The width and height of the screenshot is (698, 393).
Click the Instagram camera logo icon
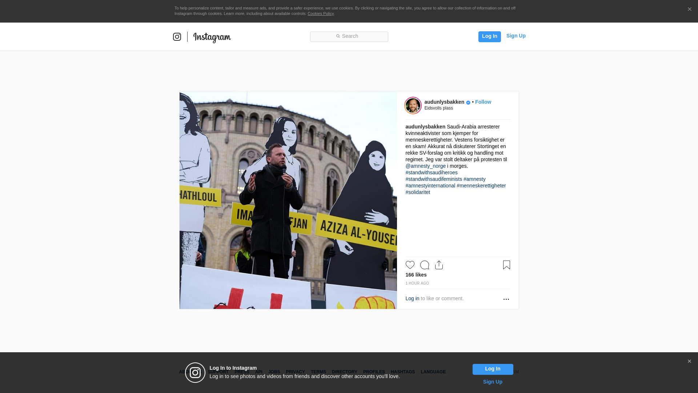177,37
